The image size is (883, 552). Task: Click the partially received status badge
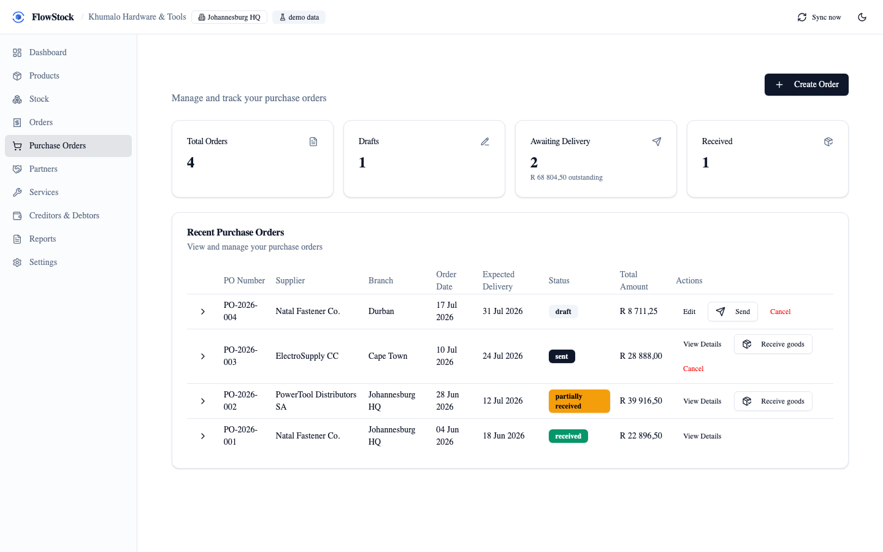click(579, 401)
